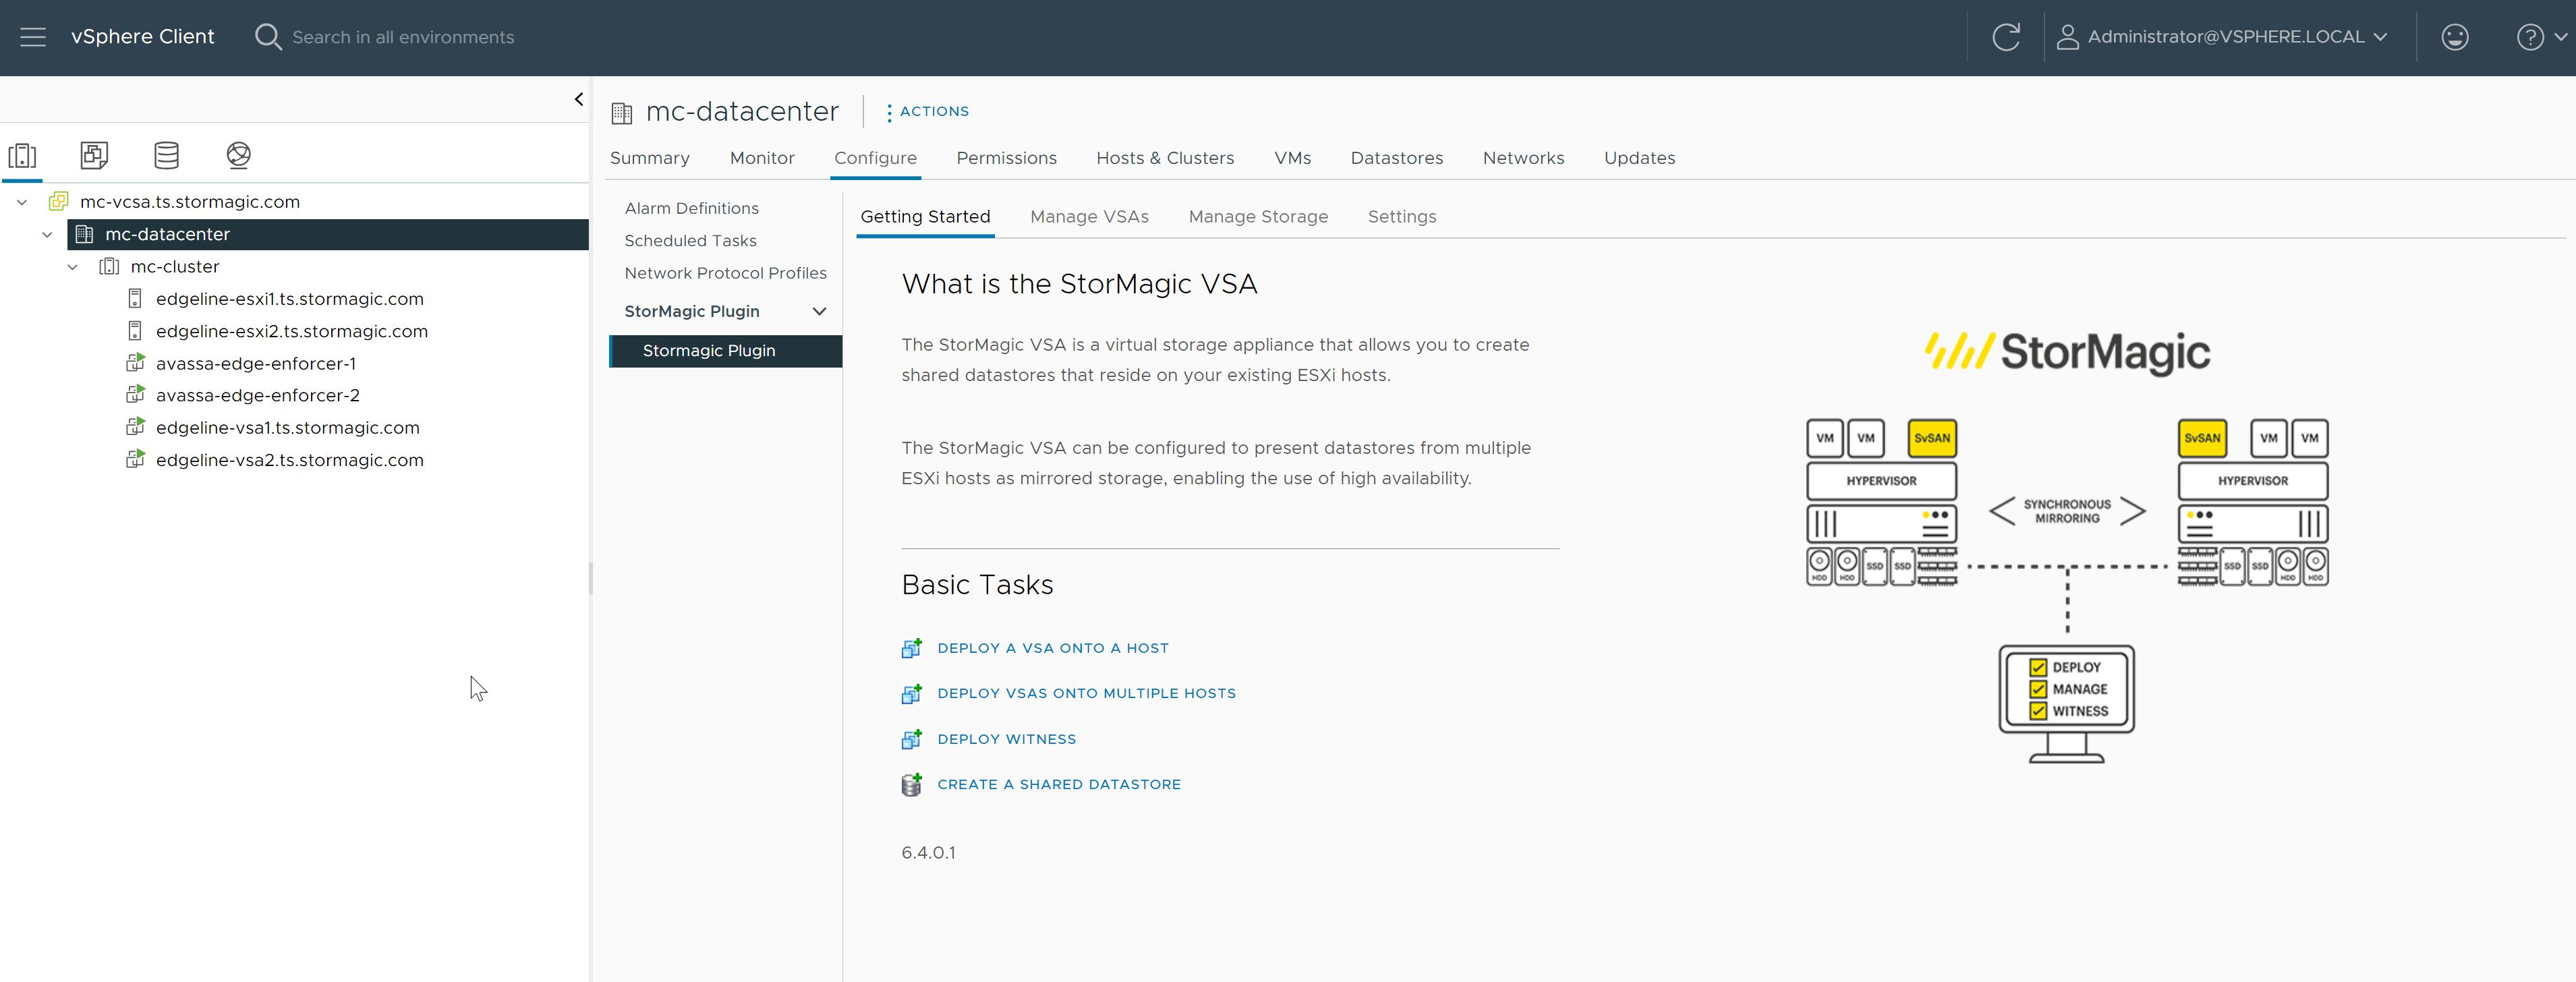This screenshot has height=982, width=2576.
Task: Click the VM icon for edgeline-vsa2
Action: tap(135, 460)
